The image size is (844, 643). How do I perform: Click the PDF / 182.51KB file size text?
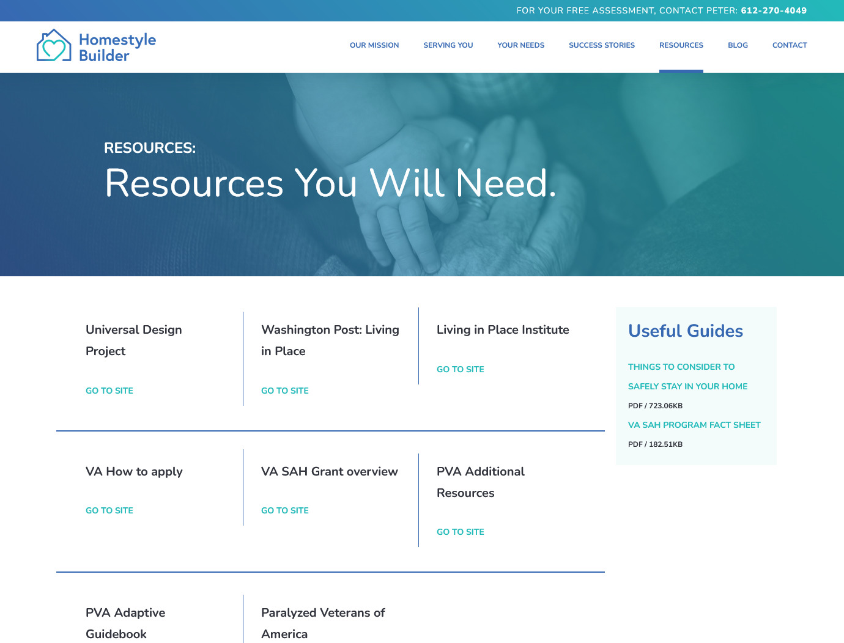(x=655, y=444)
